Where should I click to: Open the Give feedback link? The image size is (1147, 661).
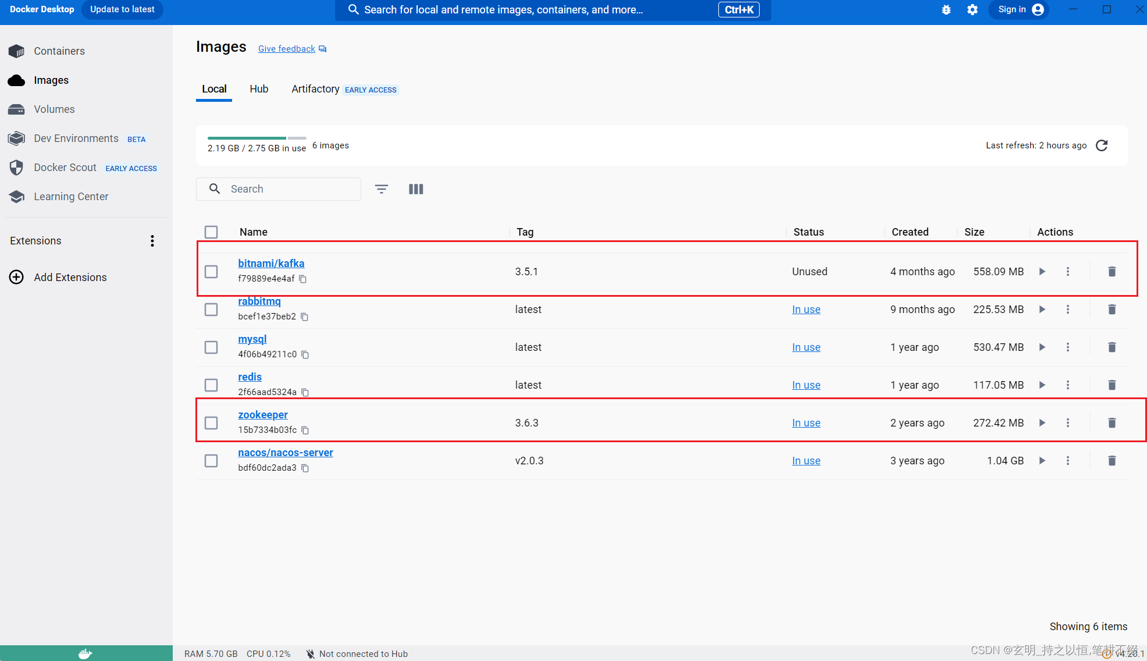286,48
